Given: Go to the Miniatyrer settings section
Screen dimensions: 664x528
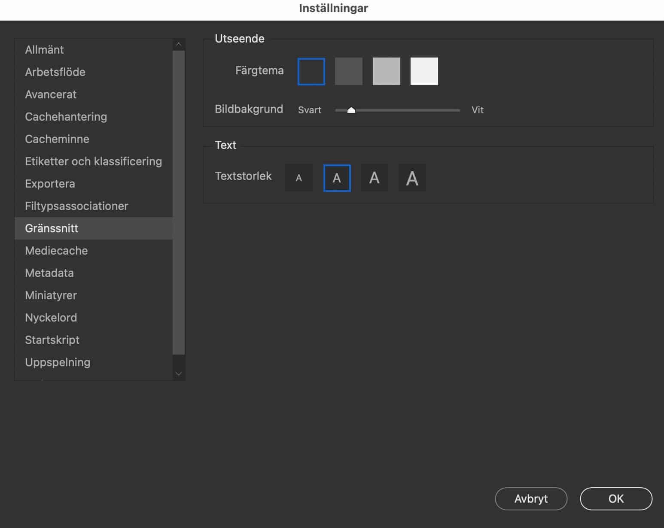Looking at the screenshot, I should [x=51, y=295].
